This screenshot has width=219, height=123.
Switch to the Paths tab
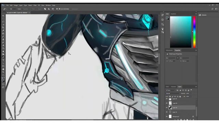tap(167, 87)
